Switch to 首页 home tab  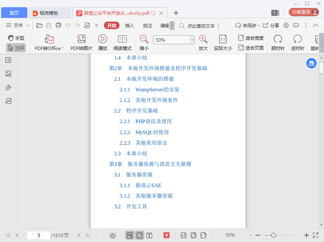(14, 13)
